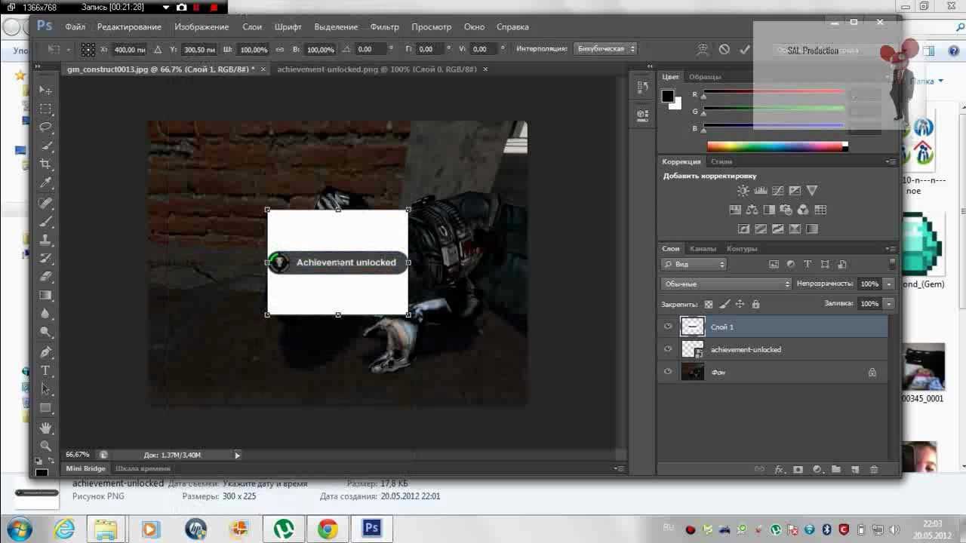Toggle the layer filter switch
Viewport: 966px width, 543px height.
point(892,264)
